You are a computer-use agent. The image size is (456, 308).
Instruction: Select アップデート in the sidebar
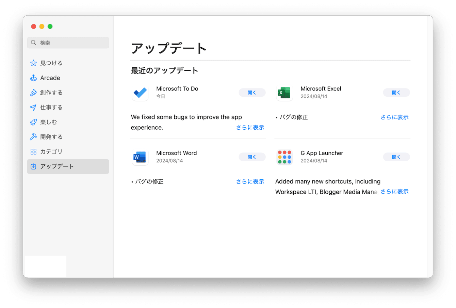(x=68, y=166)
